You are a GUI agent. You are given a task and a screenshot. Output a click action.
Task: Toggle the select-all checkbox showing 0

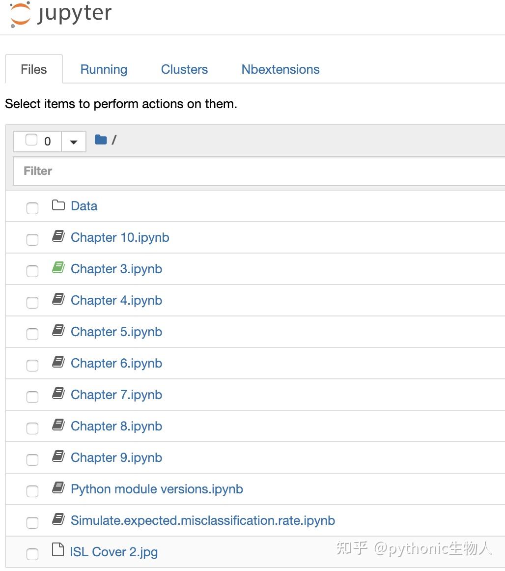click(31, 140)
